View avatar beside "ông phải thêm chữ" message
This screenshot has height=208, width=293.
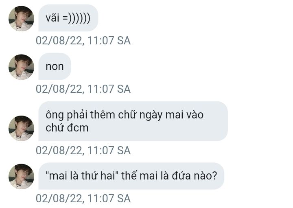(x=21, y=128)
